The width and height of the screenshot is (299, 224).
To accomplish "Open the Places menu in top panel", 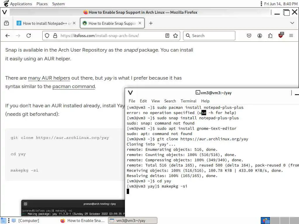I will (x=42, y=4).
